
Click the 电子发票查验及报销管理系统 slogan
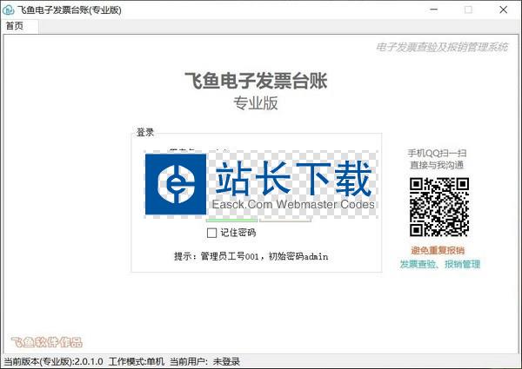click(x=442, y=47)
